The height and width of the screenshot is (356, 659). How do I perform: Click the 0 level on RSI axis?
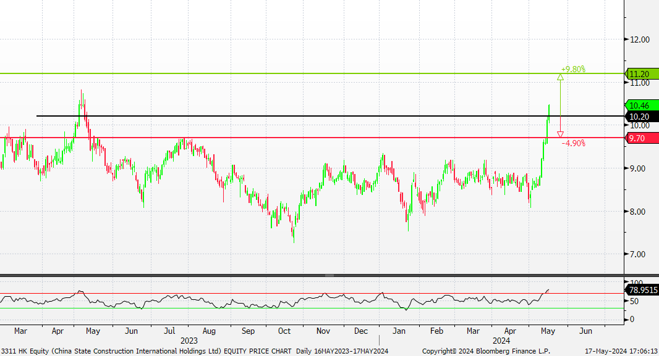pos(632,320)
